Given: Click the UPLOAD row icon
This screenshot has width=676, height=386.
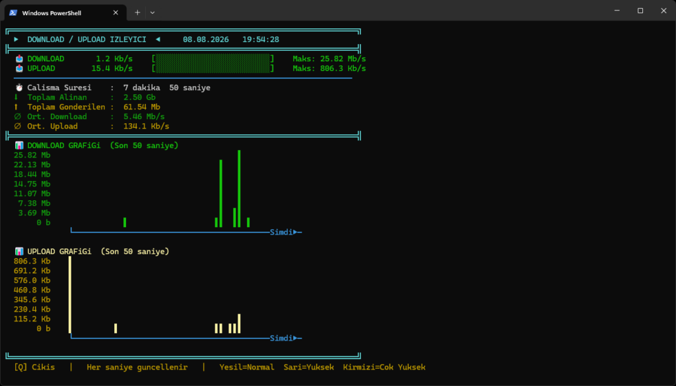Looking at the screenshot, I should coord(19,69).
